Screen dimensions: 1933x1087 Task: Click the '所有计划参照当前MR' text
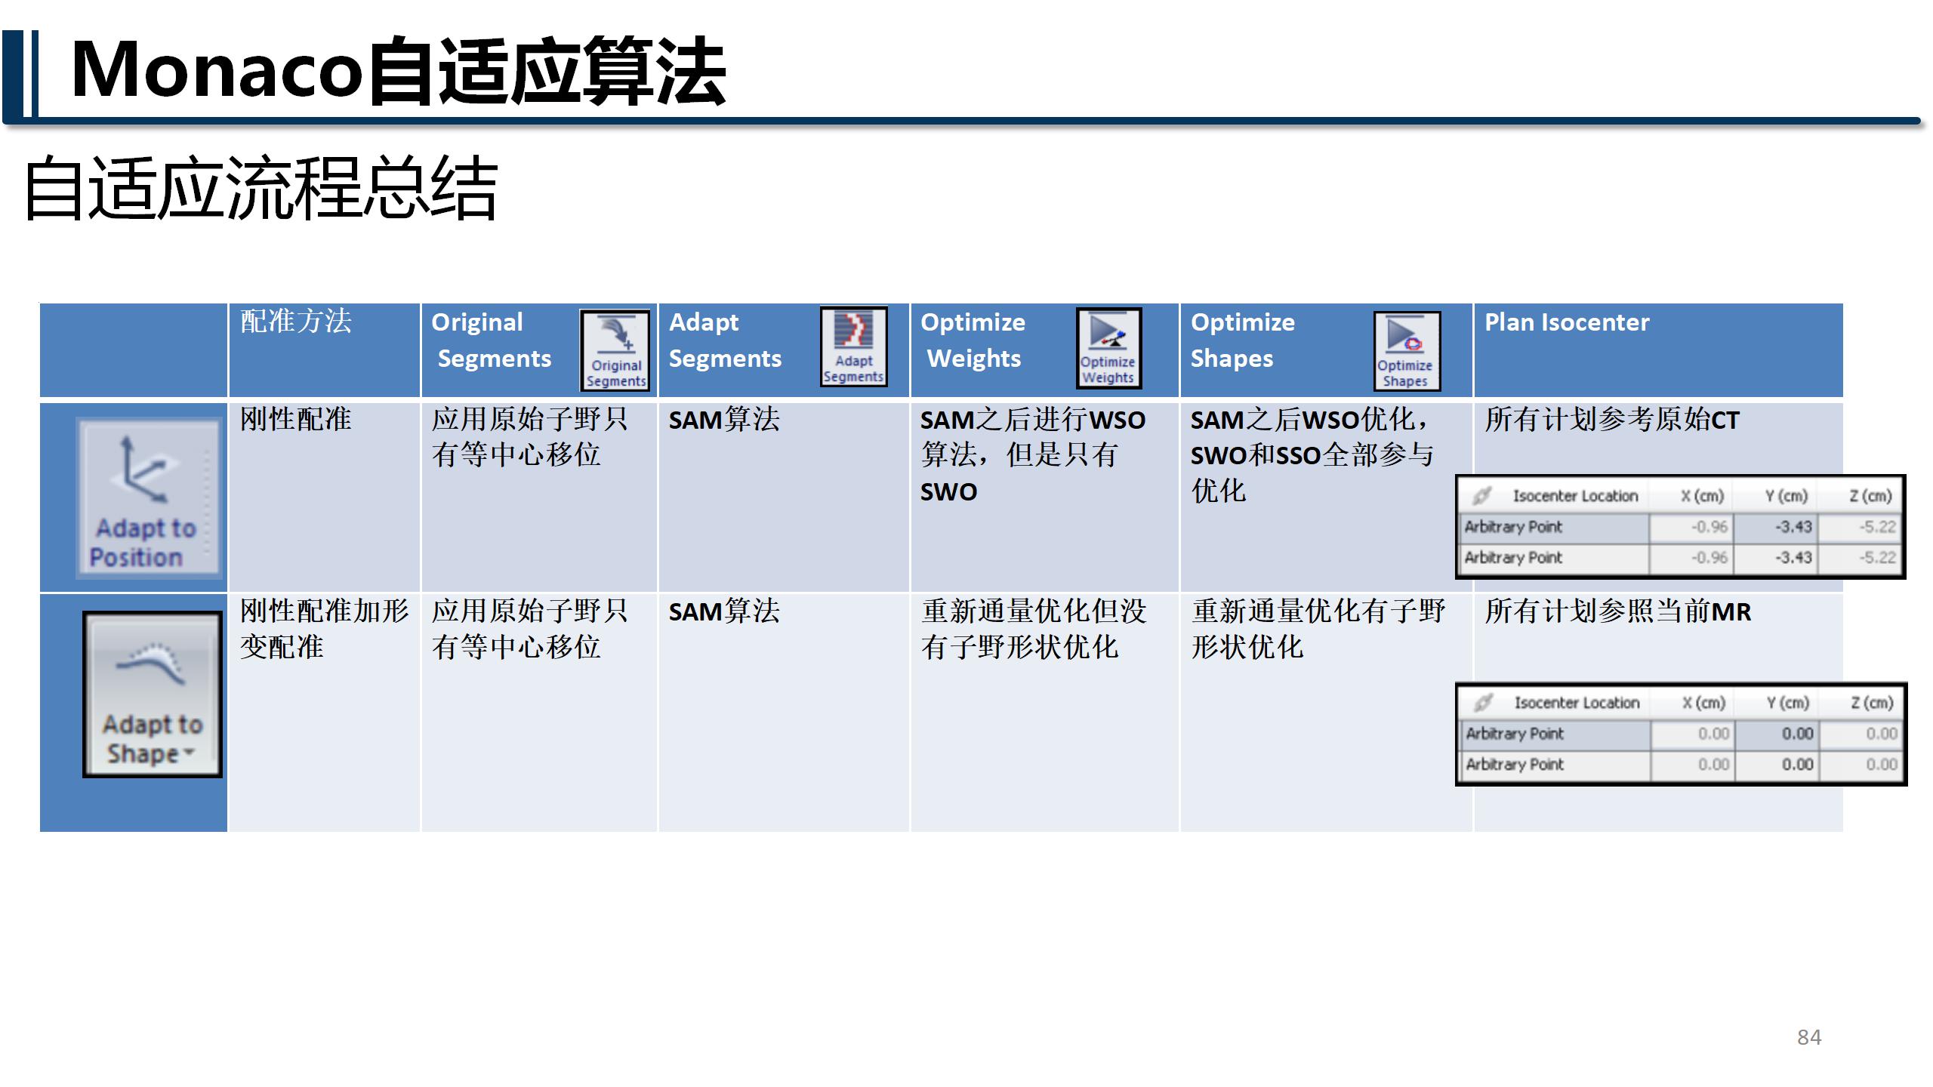point(1617,611)
